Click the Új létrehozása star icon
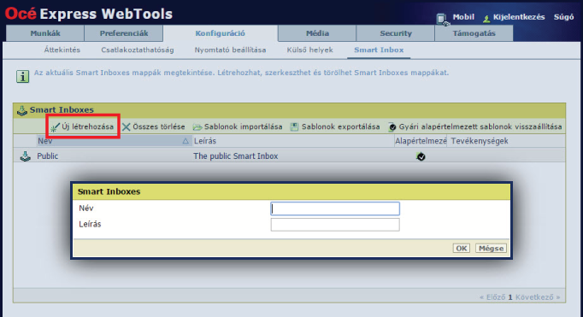The width and height of the screenshot is (583, 317). pyautogui.click(x=55, y=127)
